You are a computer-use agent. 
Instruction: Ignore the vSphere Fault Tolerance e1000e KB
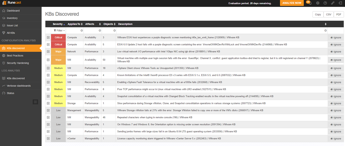[336, 82]
